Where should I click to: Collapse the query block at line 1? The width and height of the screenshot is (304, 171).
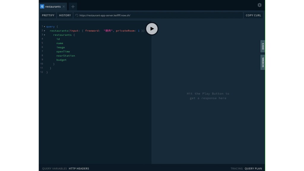45,26
